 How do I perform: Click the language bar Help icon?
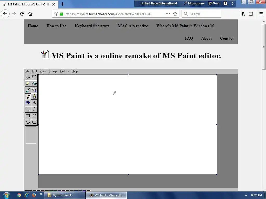click(x=225, y=3)
